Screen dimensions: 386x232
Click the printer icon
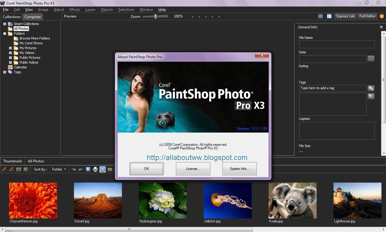(x=95, y=169)
